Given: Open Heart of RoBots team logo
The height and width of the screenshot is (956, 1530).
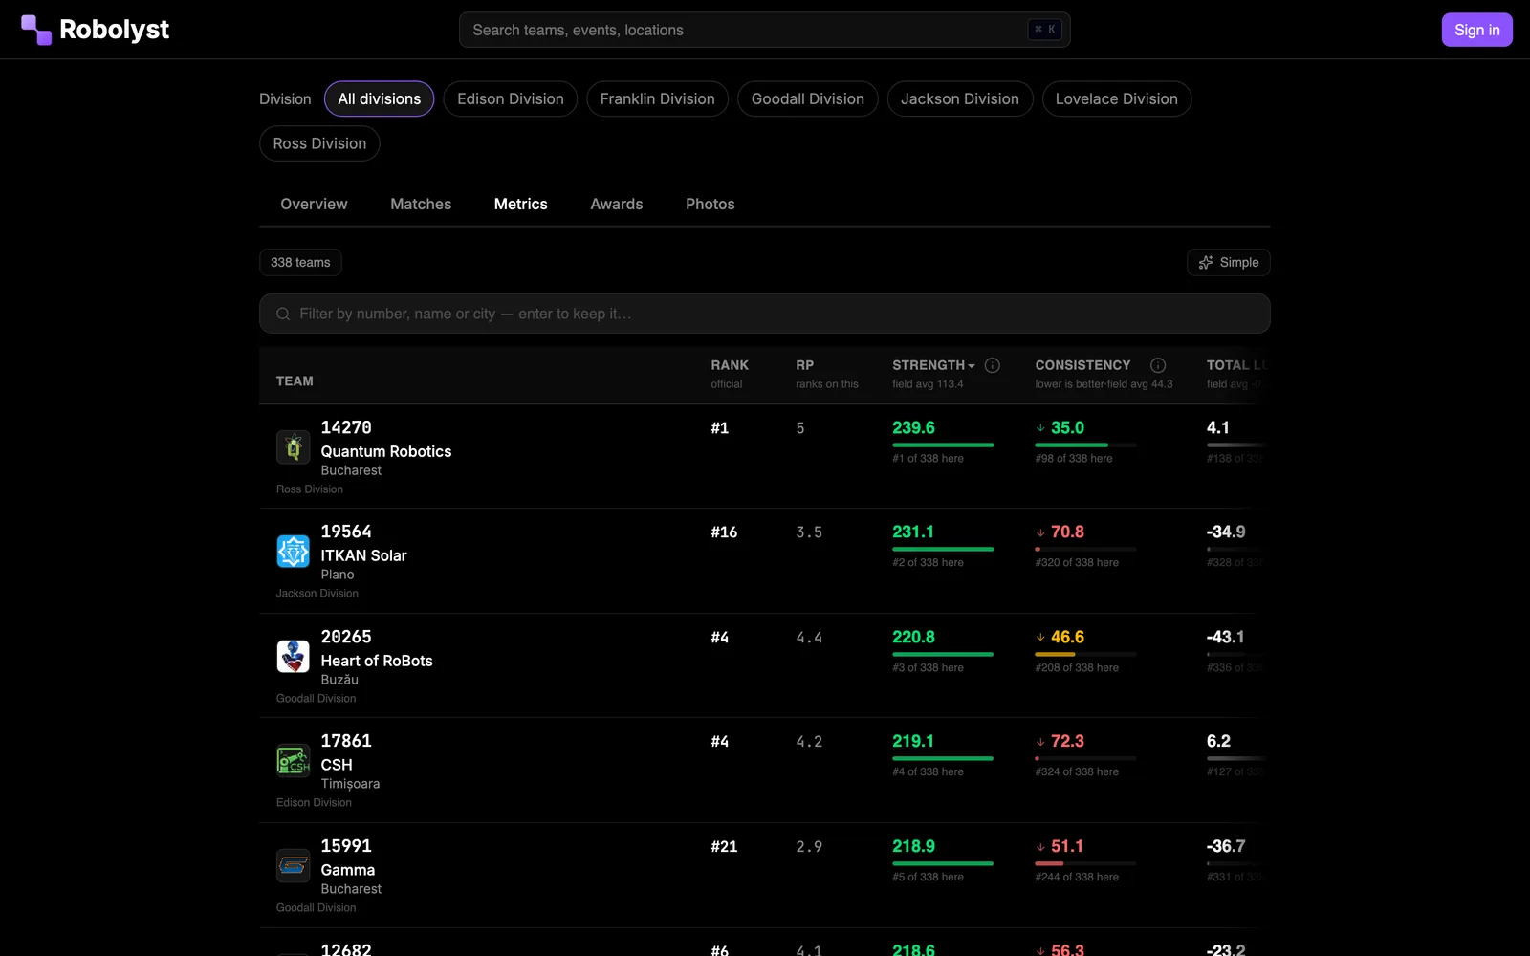Looking at the screenshot, I should (293, 656).
